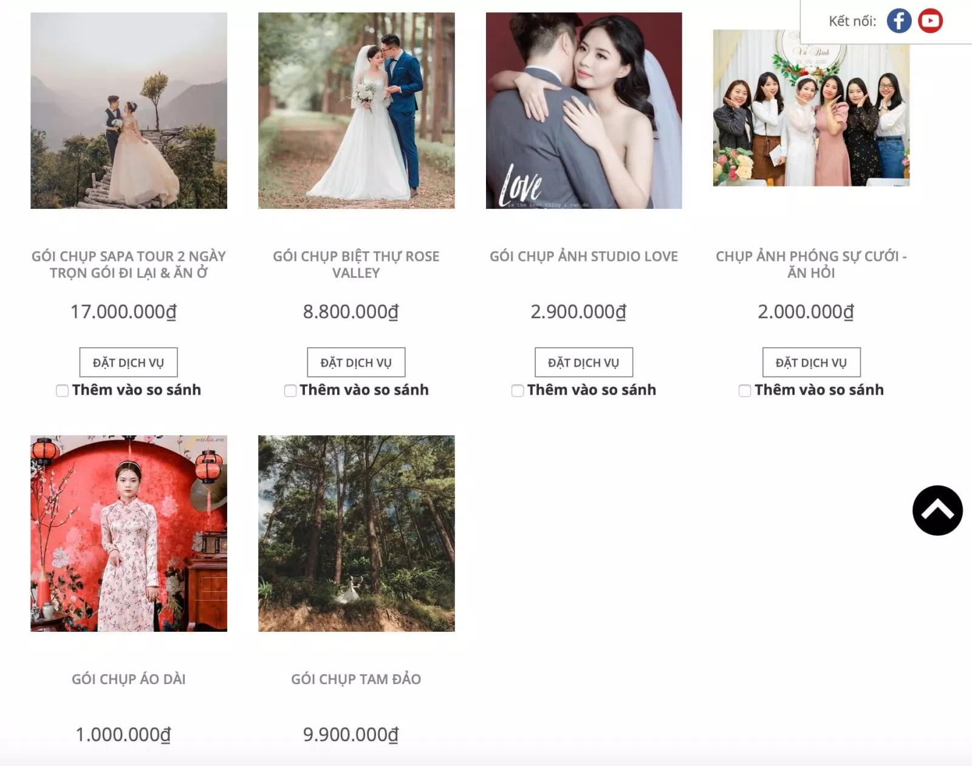The image size is (972, 766).
Task: Open the Studio Love embrace photo
Action: pos(584,110)
